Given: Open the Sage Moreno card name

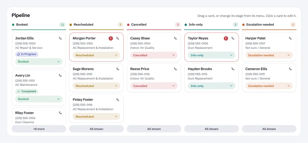Looking at the screenshot, I should [83, 69].
